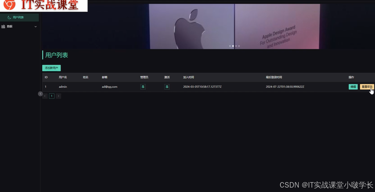Click 重置密码 for the admin user
The image size is (375, 192).
coord(367,87)
